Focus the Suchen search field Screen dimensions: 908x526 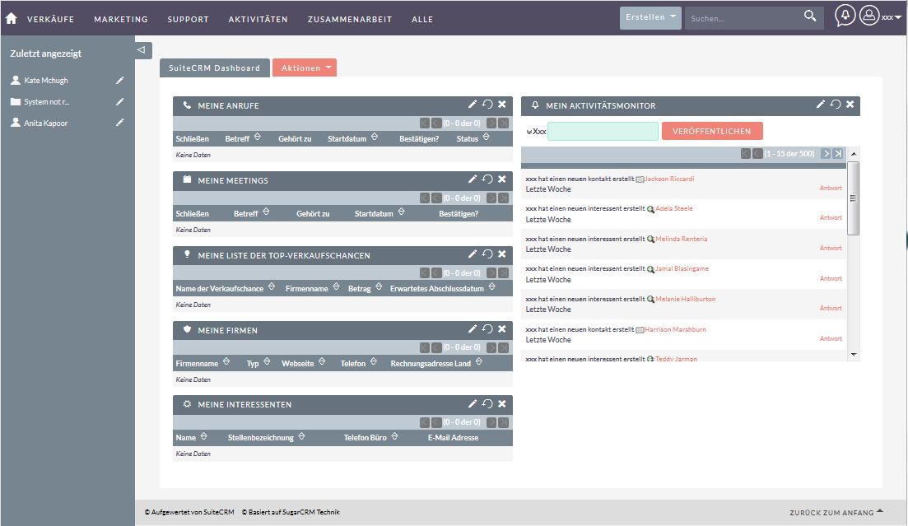click(744, 18)
